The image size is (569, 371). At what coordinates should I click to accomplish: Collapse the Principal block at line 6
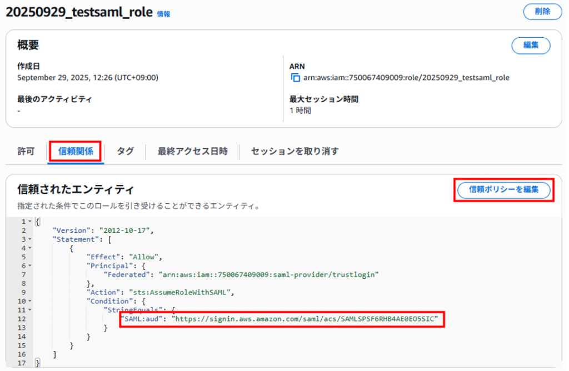29,266
